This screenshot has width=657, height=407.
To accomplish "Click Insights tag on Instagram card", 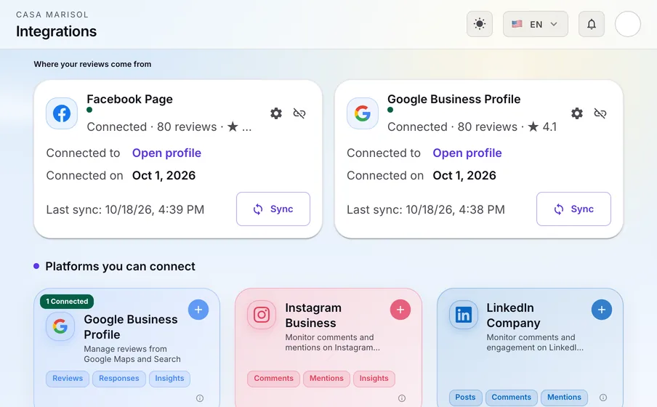I will pos(374,379).
